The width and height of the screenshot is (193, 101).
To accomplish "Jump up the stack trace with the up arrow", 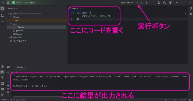I will tap(8, 77).
